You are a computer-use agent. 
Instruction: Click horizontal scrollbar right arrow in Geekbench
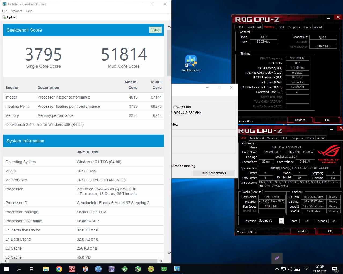[x=161, y=261]
